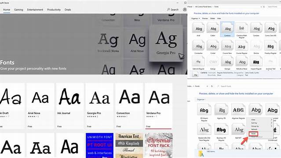Select the Bauhaus 93 Regular font icon
The image size is (281, 158).
[221, 129]
